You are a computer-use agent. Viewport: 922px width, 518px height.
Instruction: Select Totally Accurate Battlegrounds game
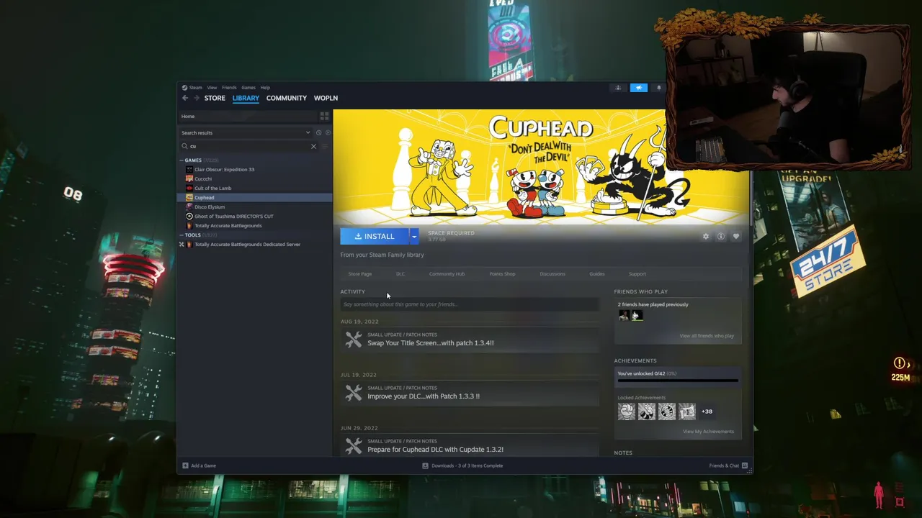coord(228,225)
